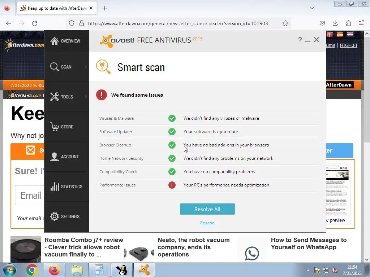Click the tracking protection shield icon
The image size is (370, 277).
(x=72, y=23)
